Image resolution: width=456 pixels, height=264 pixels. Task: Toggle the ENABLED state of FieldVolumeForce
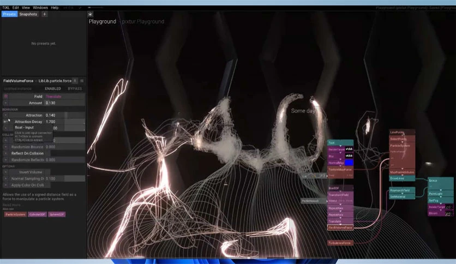tap(53, 89)
